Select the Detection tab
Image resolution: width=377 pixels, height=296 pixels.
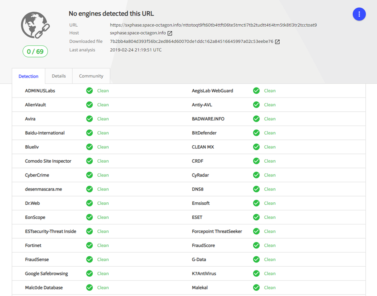point(29,76)
